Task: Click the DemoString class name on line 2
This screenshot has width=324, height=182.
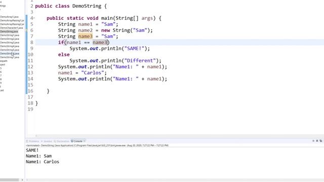Action: point(87,6)
